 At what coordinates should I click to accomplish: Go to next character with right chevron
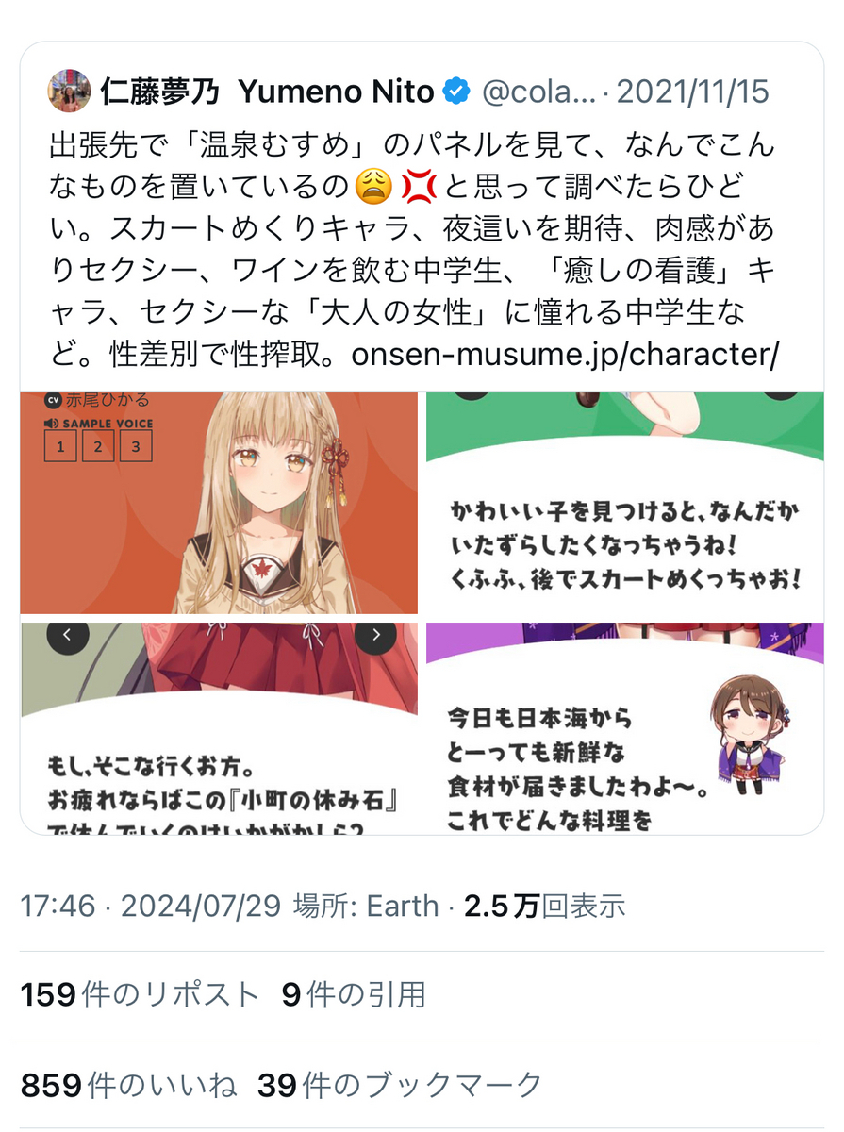point(375,636)
